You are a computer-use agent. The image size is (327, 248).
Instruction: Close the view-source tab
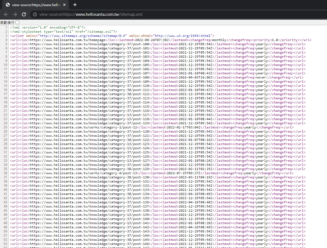click(x=64, y=5)
